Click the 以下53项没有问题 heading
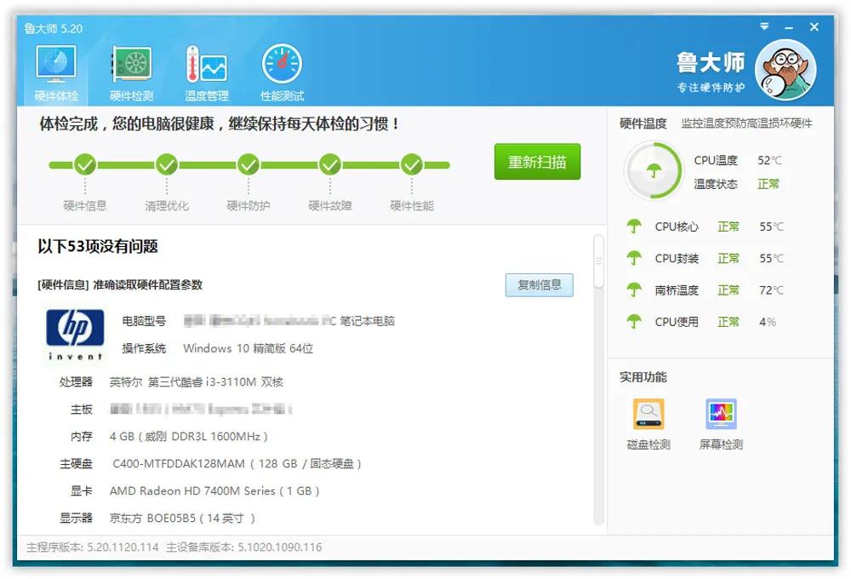 click(98, 246)
